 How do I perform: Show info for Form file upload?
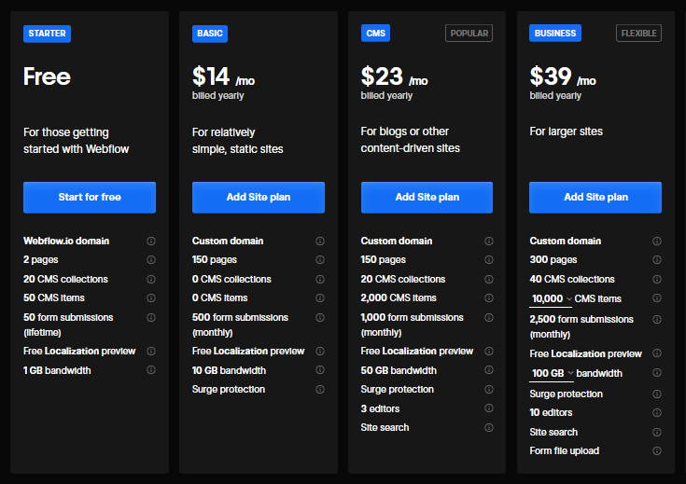coord(657,450)
